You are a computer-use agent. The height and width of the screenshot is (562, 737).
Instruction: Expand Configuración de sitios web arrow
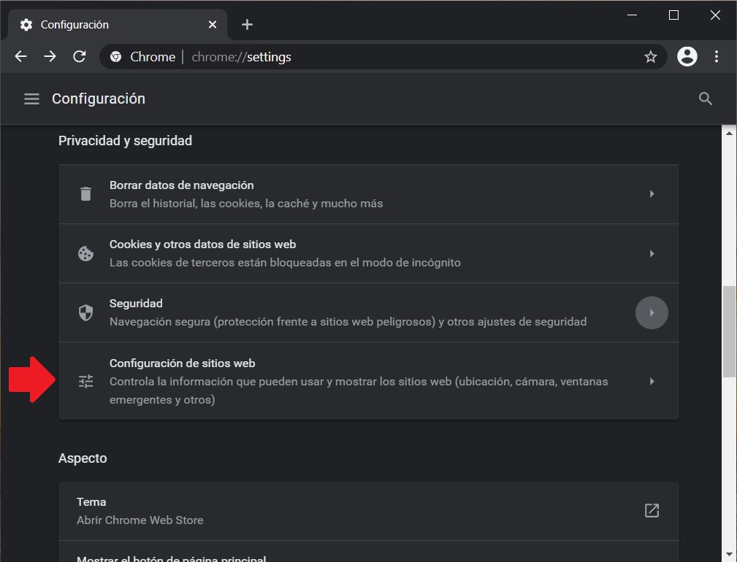coord(652,381)
